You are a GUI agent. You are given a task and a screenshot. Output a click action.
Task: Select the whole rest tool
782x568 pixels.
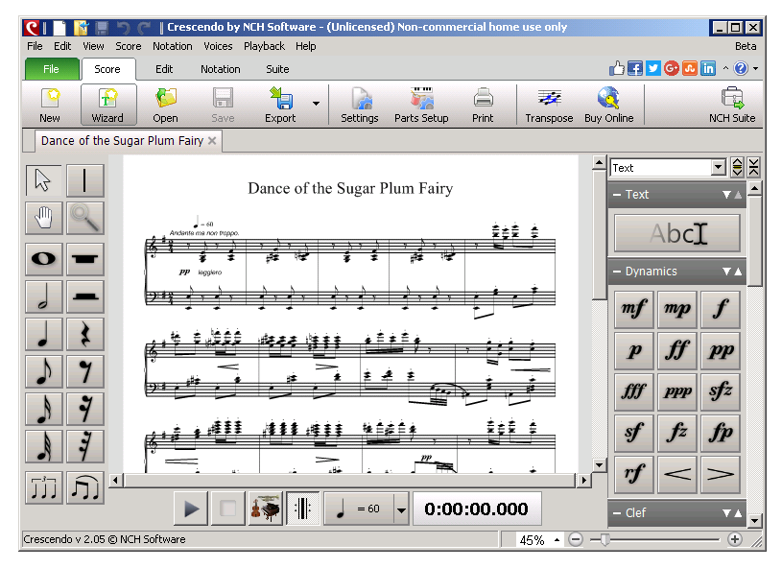click(84, 259)
